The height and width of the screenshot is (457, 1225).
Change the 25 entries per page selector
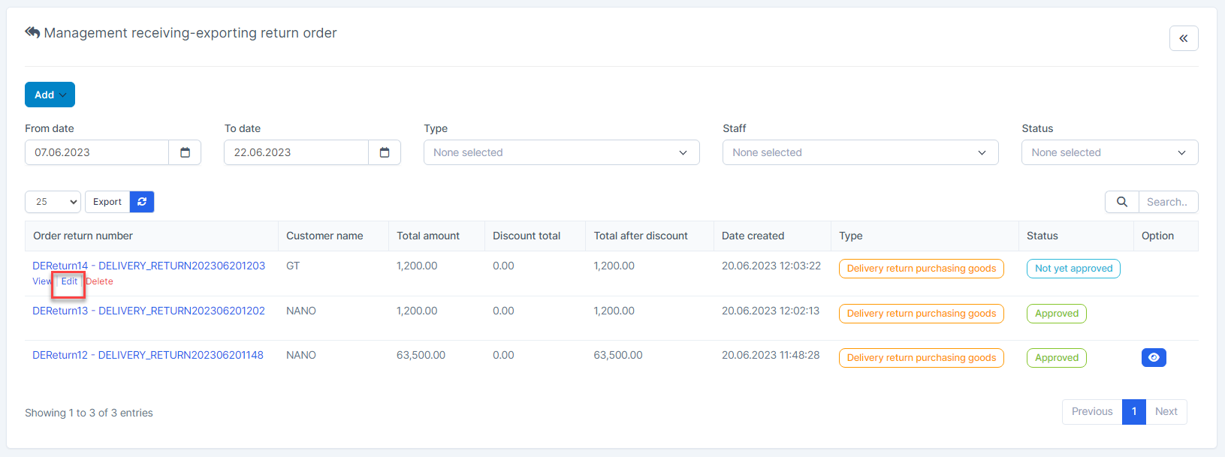(x=53, y=202)
